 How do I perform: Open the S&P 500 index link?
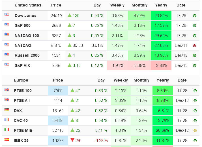[23, 25]
